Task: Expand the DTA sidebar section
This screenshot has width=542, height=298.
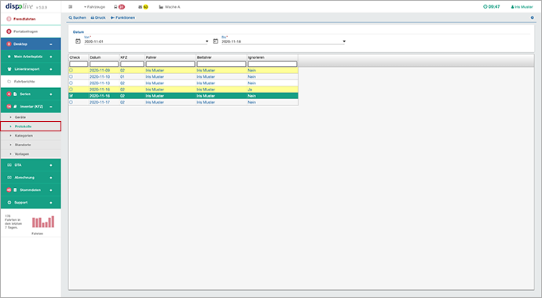Action: click(51, 165)
